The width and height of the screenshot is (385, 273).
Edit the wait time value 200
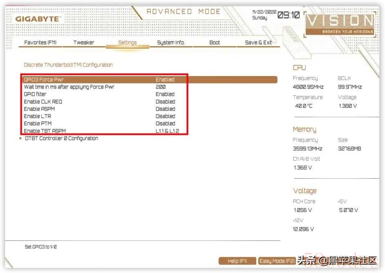tap(161, 87)
